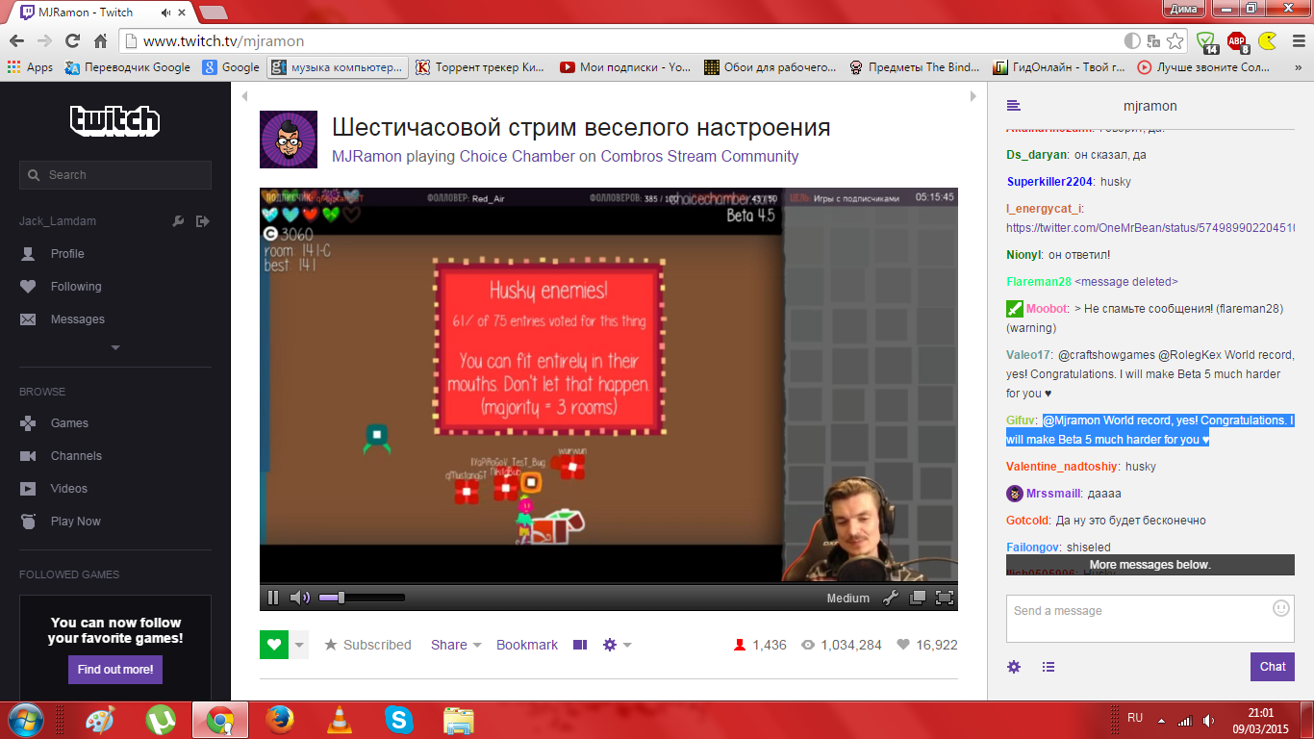Send message with the Chat button
This screenshot has height=739, width=1314.
(1273, 667)
